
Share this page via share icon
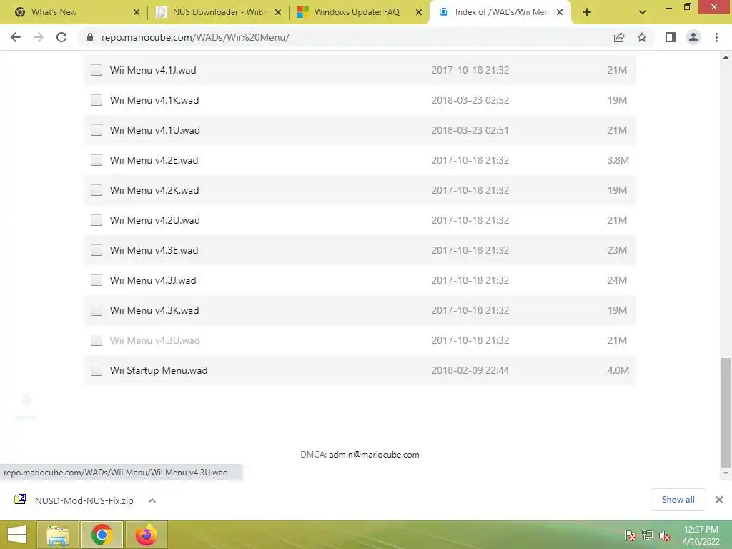tap(619, 37)
